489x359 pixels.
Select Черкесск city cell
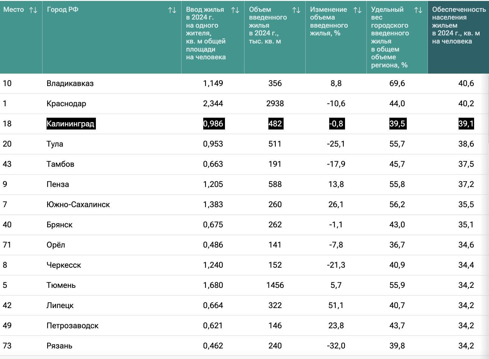coord(64,265)
